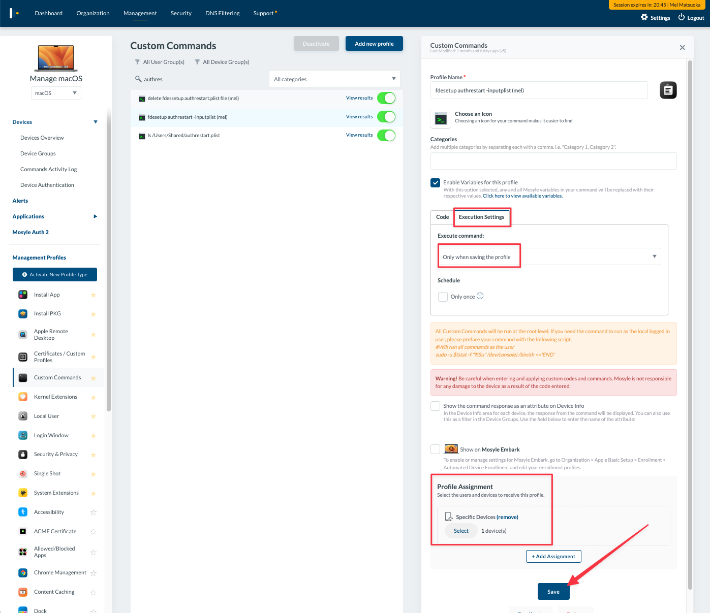
Task: Open the Security menu
Action: click(181, 13)
